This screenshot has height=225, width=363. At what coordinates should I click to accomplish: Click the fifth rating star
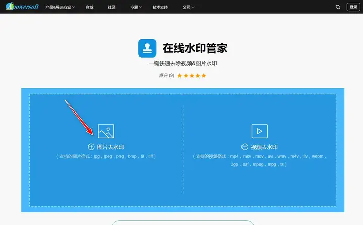point(204,76)
